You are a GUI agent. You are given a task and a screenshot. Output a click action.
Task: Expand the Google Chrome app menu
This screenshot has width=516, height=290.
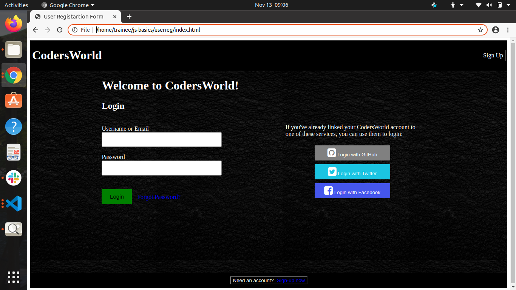68,5
